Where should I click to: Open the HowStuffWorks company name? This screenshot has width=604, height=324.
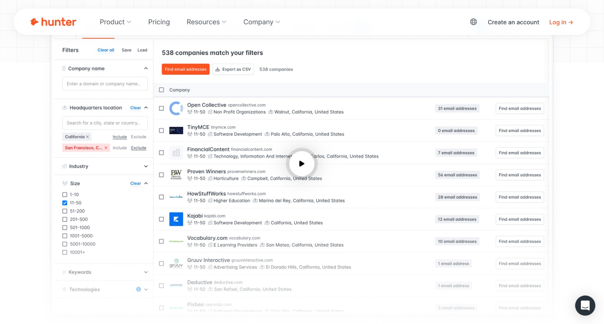(x=206, y=194)
